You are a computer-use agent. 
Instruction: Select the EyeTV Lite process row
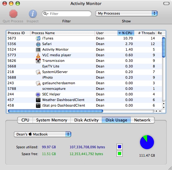click(84, 66)
